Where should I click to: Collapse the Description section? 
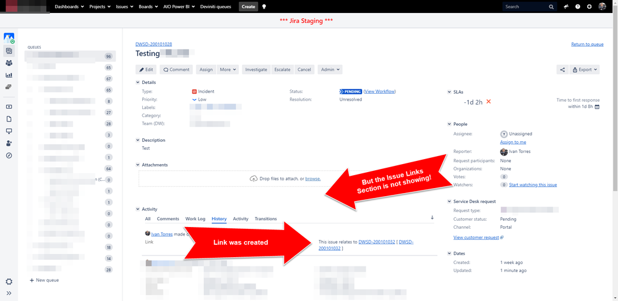[137, 140]
